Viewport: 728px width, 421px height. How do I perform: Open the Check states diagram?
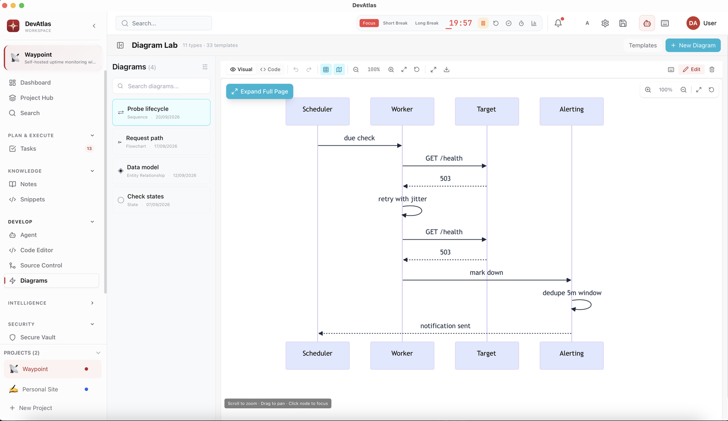162,200
